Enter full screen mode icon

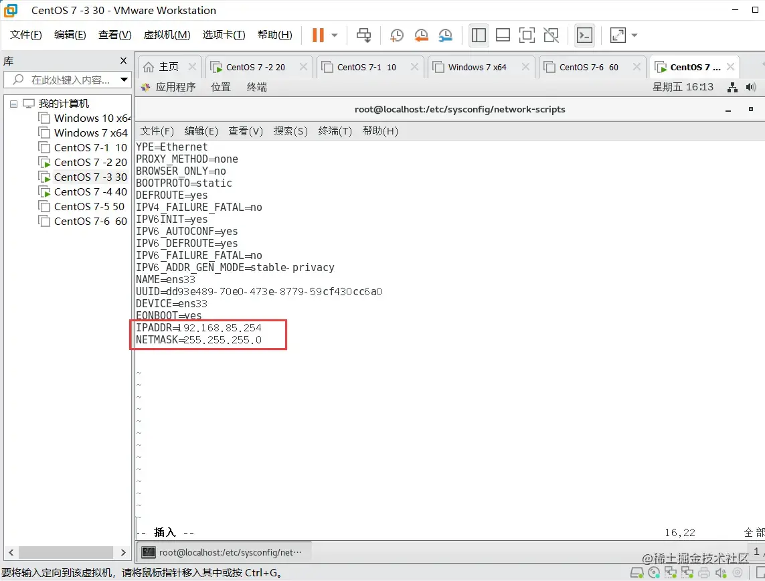coord(527,35)
